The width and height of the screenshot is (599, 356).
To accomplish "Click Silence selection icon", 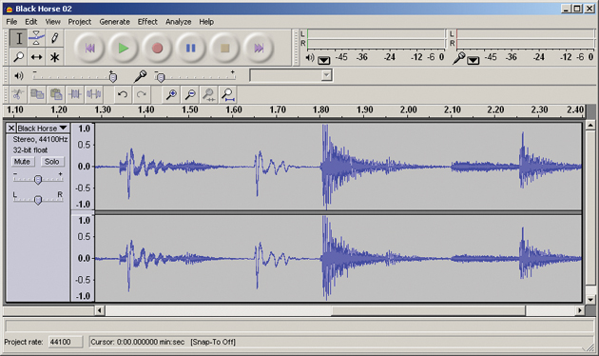I will point(93,94).
